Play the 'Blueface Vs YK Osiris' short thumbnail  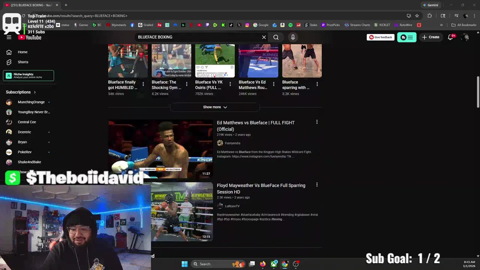pos(215,61)
